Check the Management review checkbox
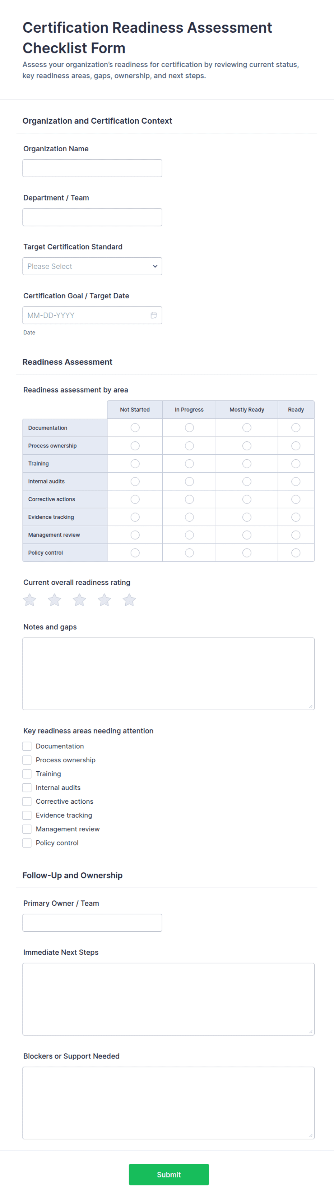This screenshot has width=334, height=1203. pos(27,829)
